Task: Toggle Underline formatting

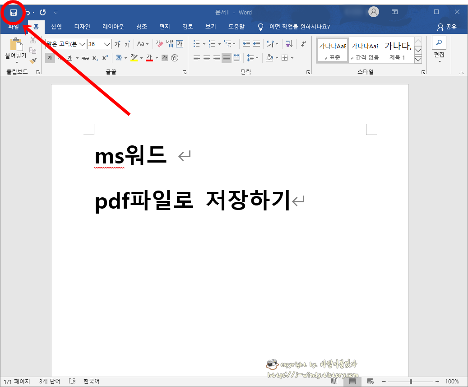Action: point(70,58)
